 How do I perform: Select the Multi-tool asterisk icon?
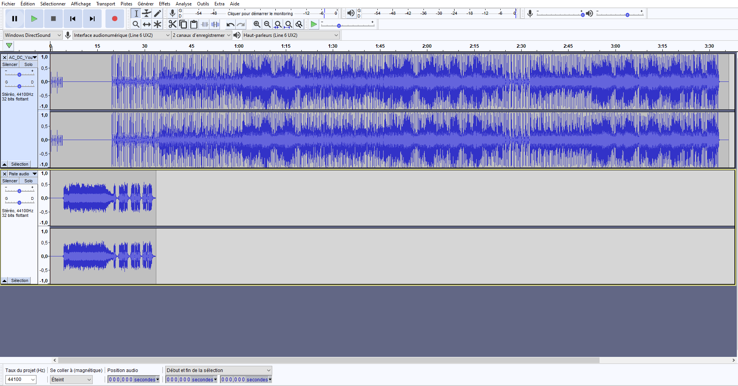coord(157,24)
